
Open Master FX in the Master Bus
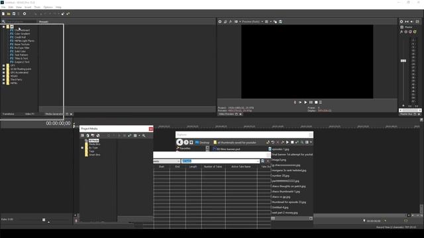pyautogui.click(x=401, y=32)
